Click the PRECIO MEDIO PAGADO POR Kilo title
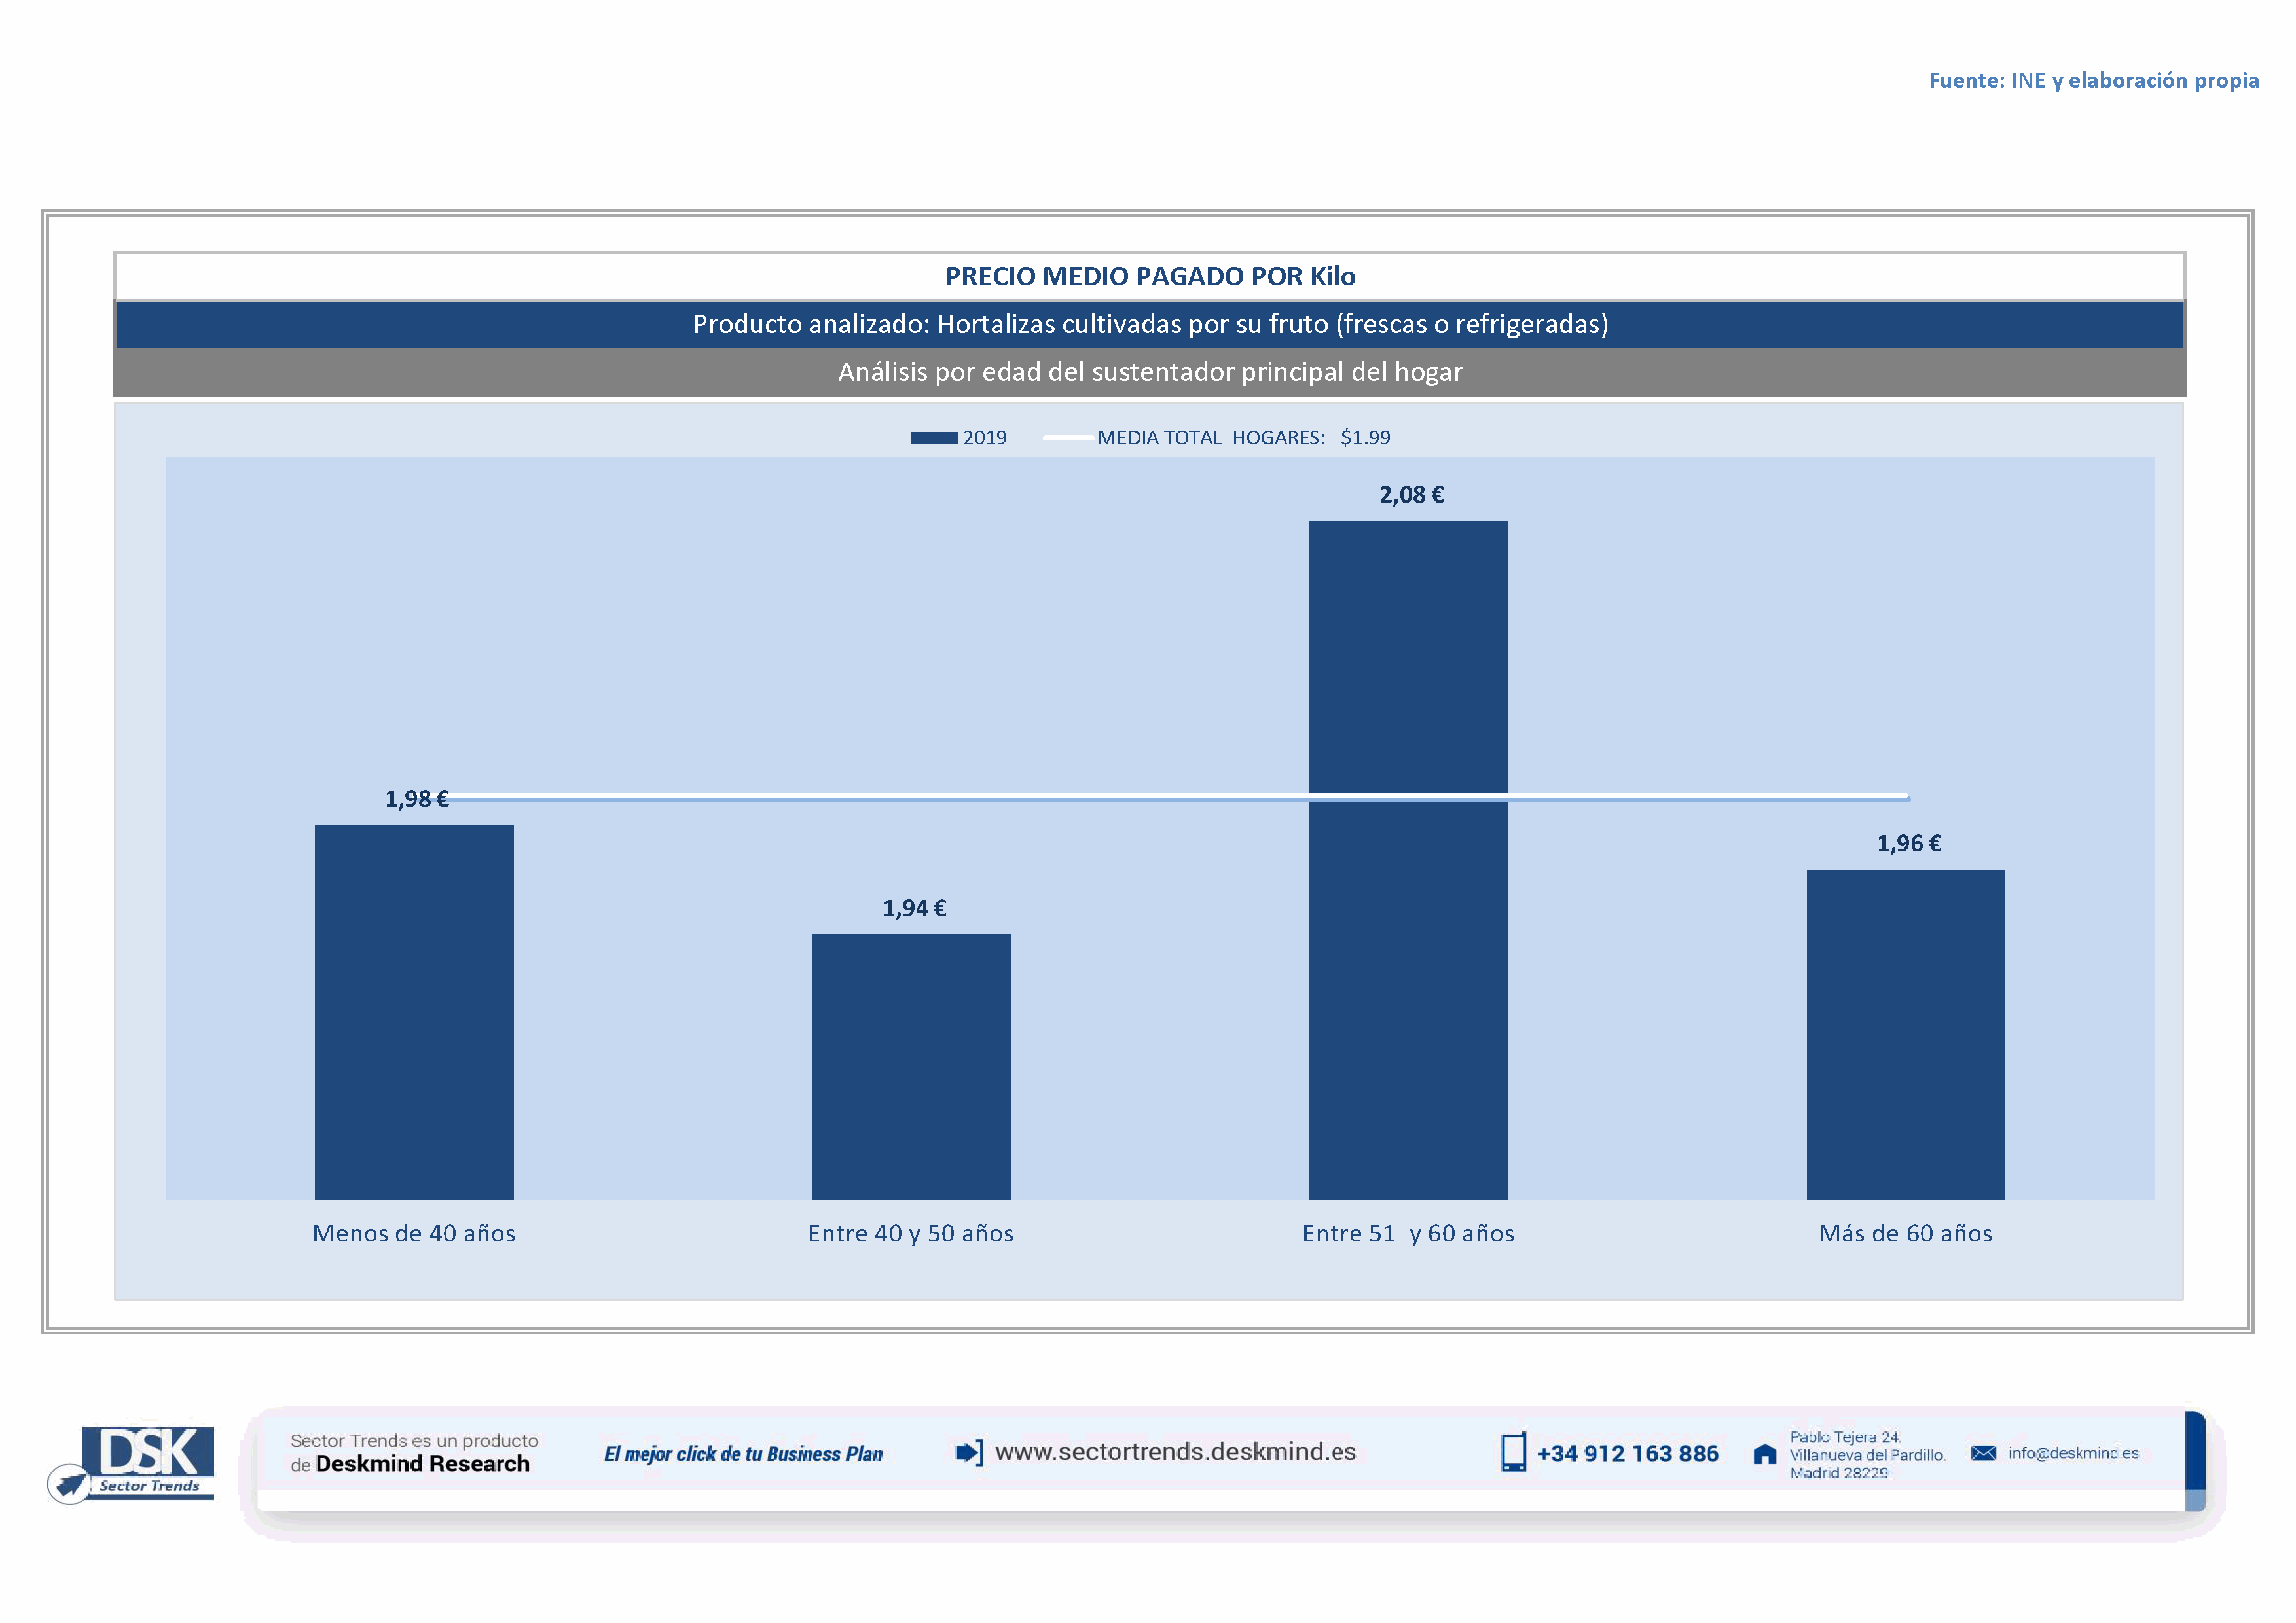2296x1623 pixels. coord(1150,276)
